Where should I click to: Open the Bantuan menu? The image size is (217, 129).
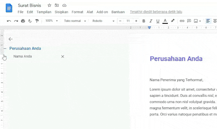click(x=118, y=12)
